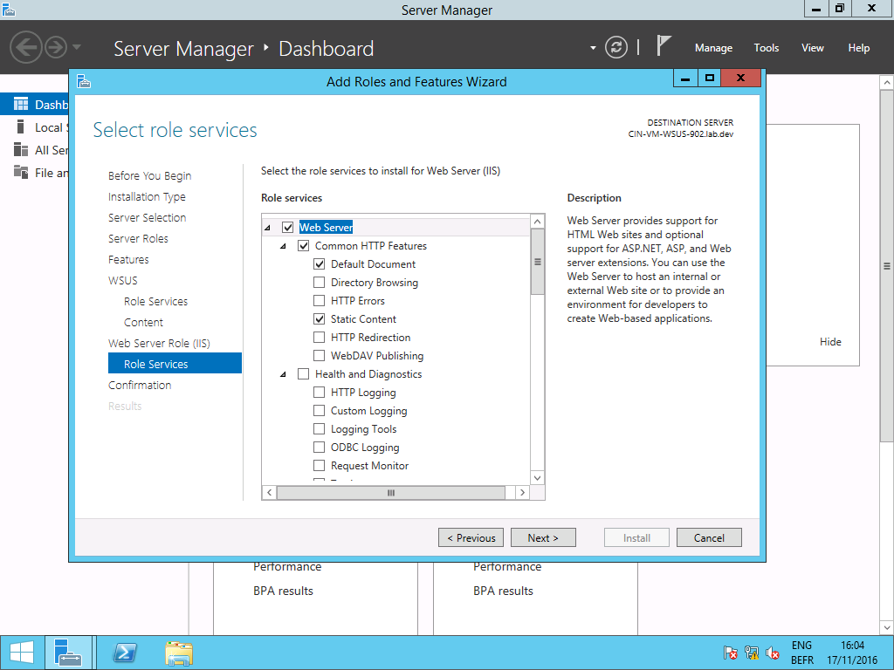894x670 pixels.
Task: Go to the Installation Type step
Action: coord(147,196)
